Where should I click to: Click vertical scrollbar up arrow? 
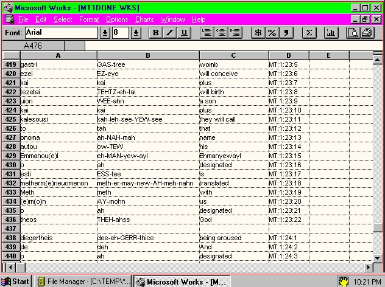(x=378, y=60)
